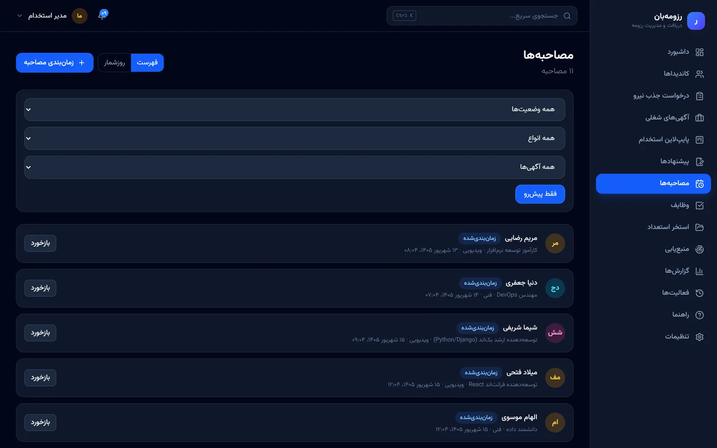Screen dimensions: 717x448
Task: Switch to فهرست list view
Action: [147, 63]
